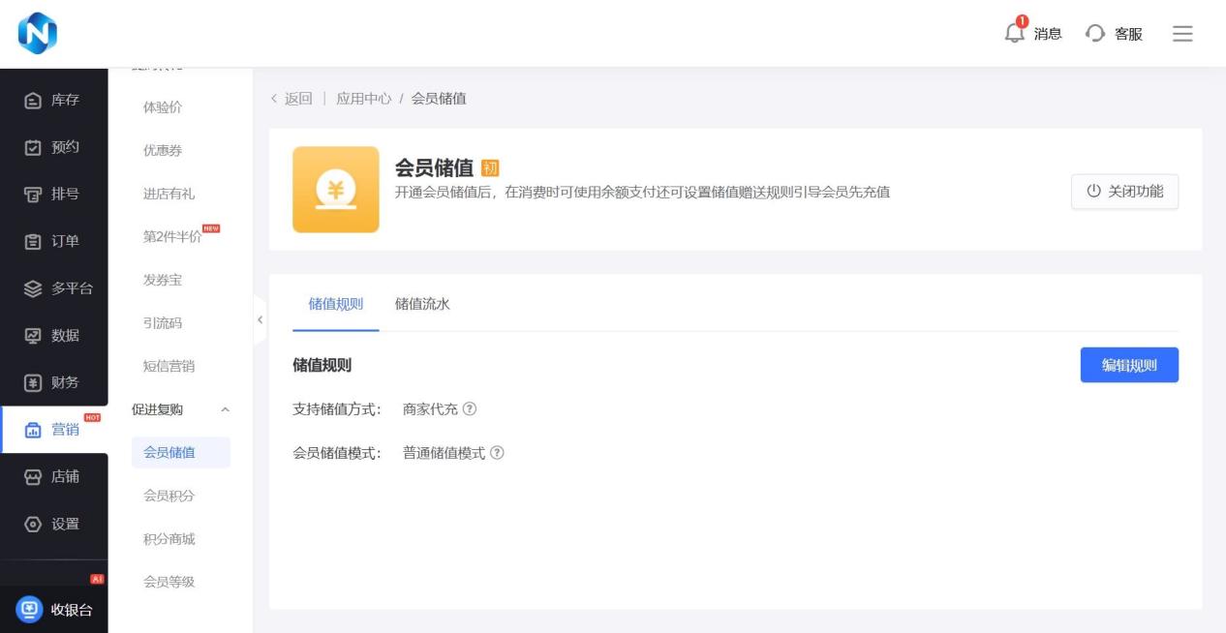Collapse the sidebar with the left chevron
This screenshot has width=1226, height=633.
(x=261, y=319)
